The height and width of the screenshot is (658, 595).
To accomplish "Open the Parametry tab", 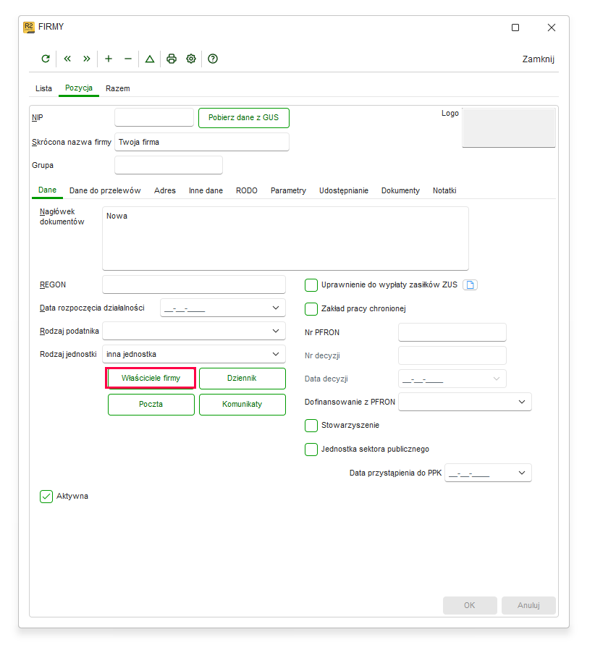I will tap(288, 190).
